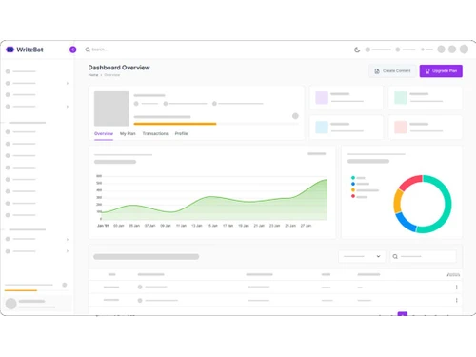The image size is (476, 357).
Task: Click the gray profile picture placeholder
Action: pos(111,109)
